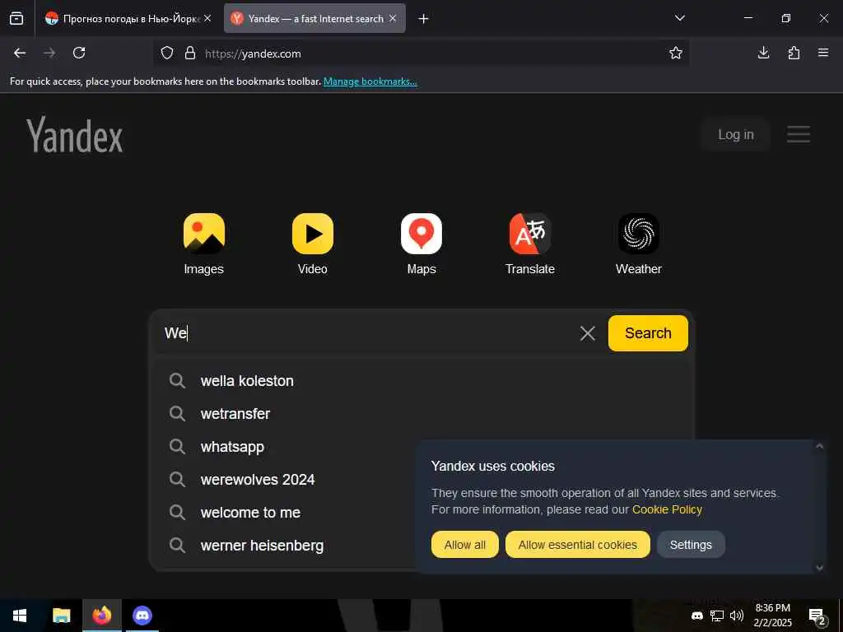This screenshot has height=632, width=843.
Task: Open Yandex Weather service icon
Action: click(x=639, y=234)
